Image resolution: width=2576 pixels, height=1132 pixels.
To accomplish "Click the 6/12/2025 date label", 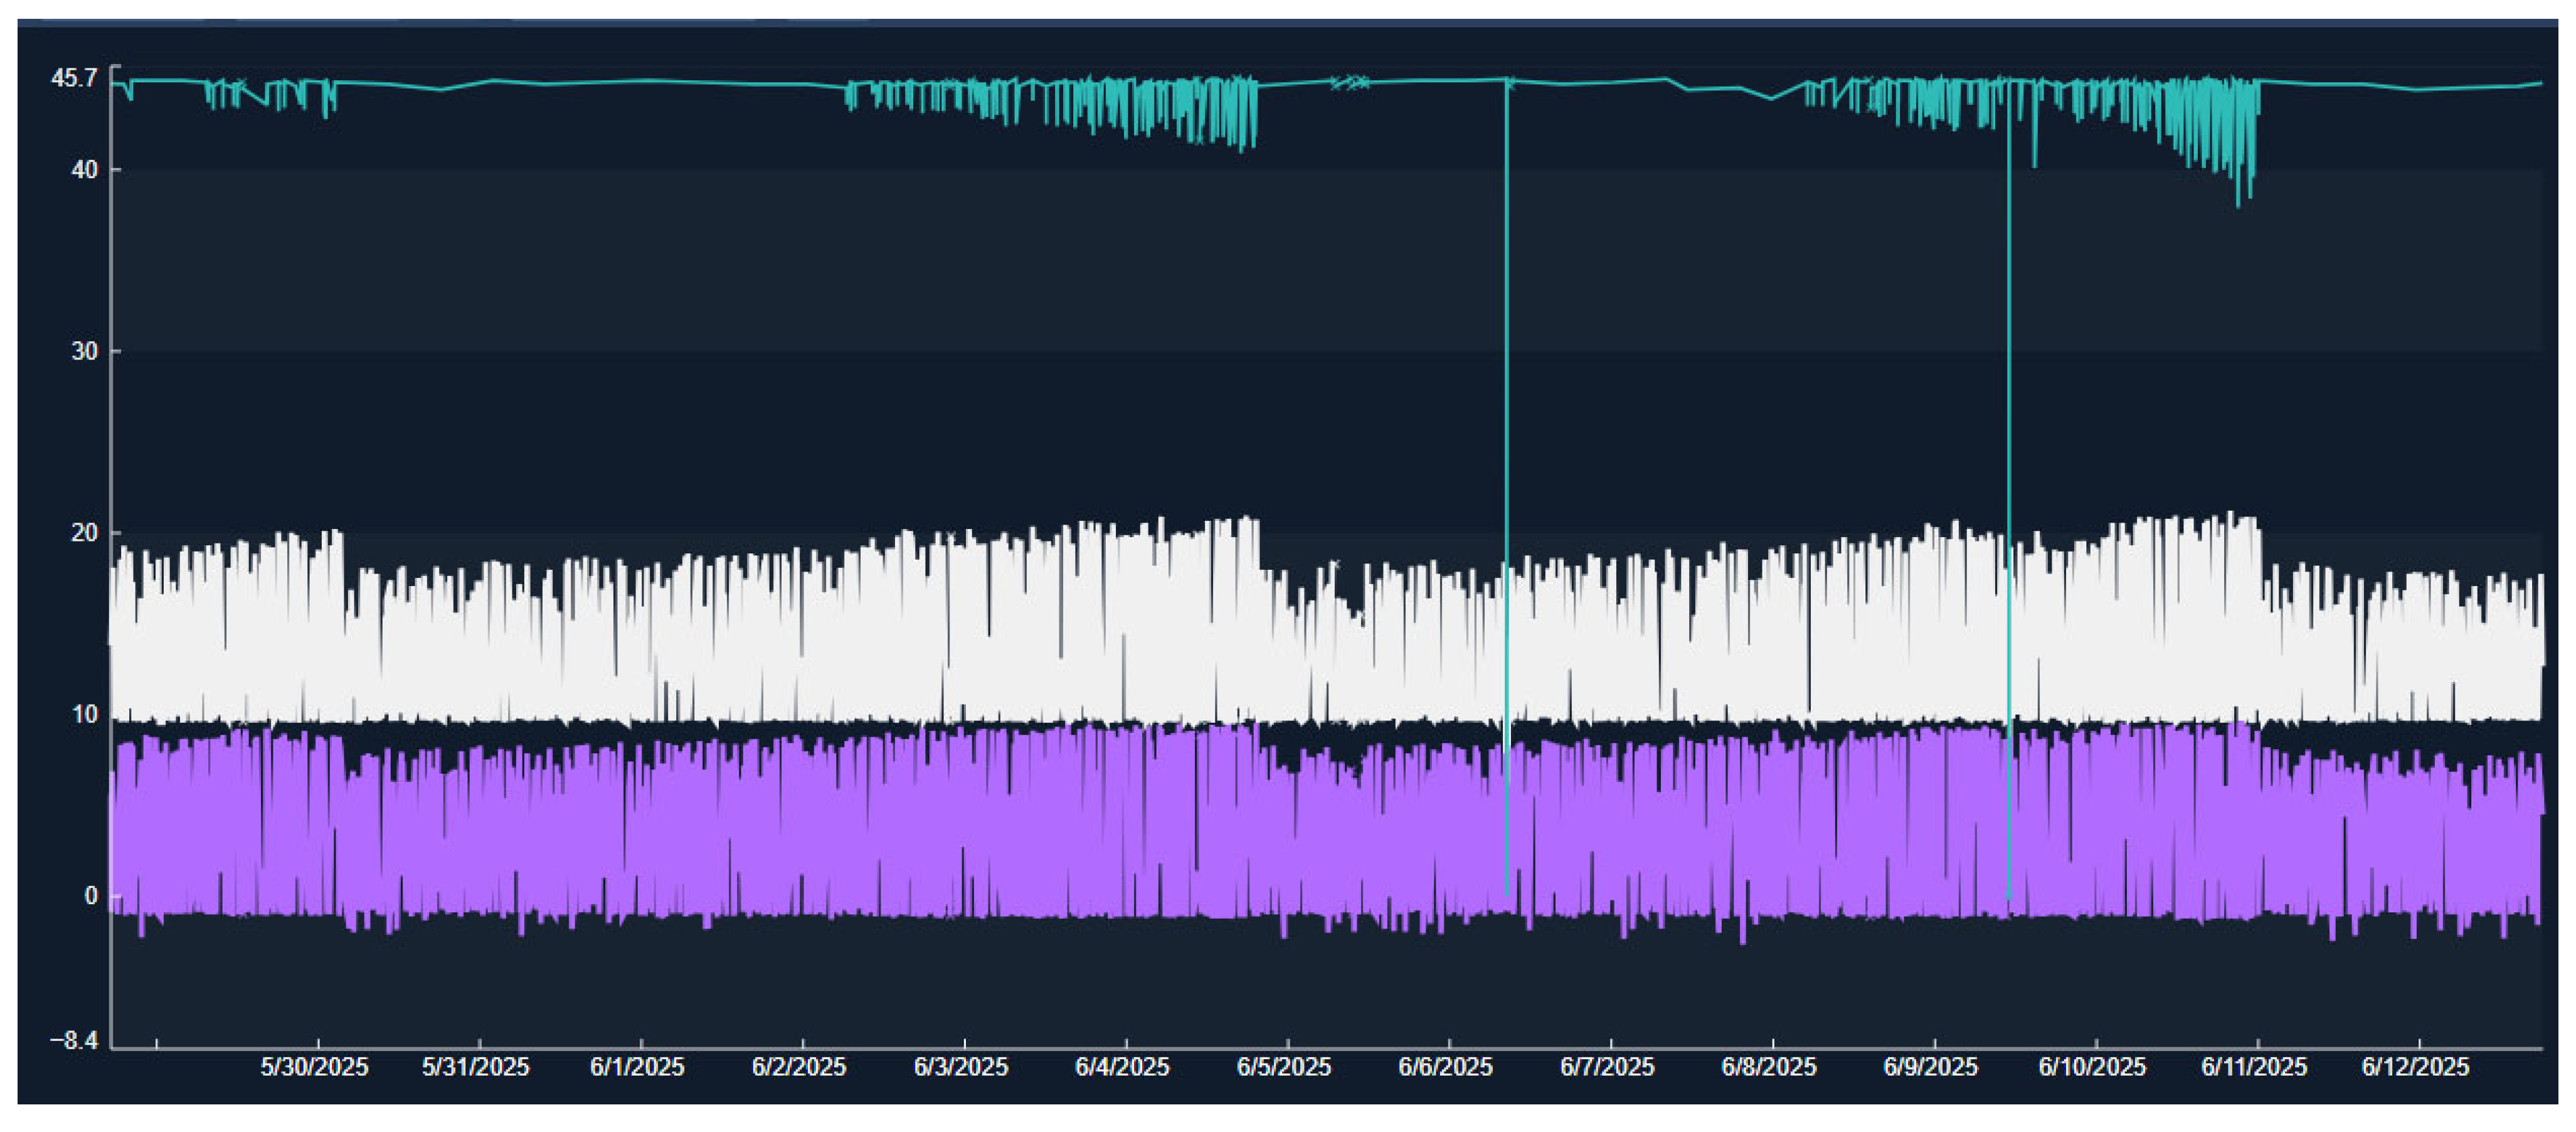I will [x=2415, y=1068].
